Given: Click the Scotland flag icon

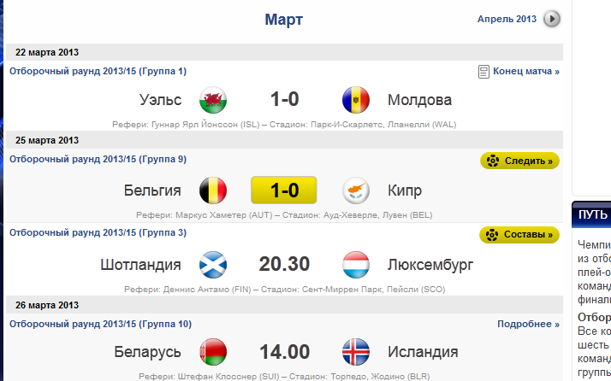Looking at the screenshot, I should coord(212,265).
